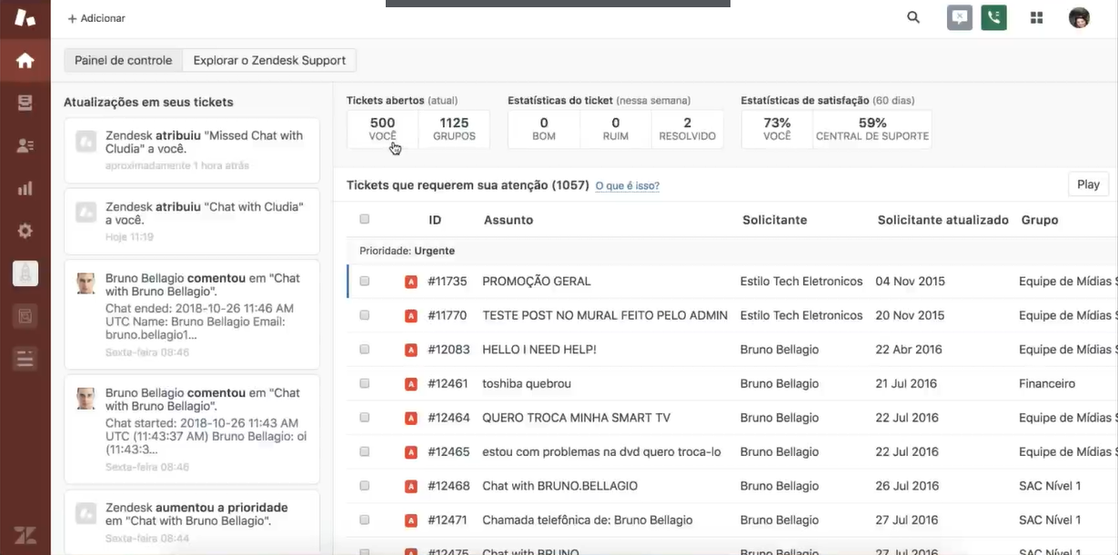Click the 59% CENTRAL DE SUPORTE stat

(872, 129)
